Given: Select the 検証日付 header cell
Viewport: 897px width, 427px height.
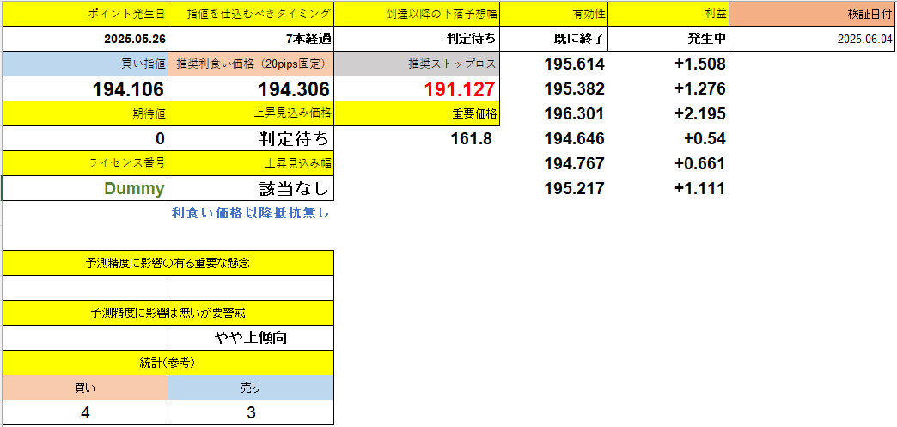Looking at the screenshot, I should [813, 14].
